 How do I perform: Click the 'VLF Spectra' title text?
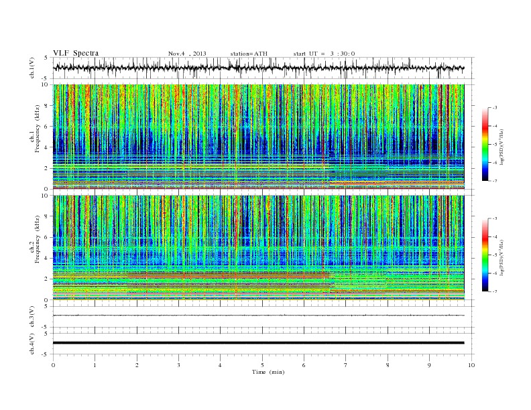click(x=76, y=53)
